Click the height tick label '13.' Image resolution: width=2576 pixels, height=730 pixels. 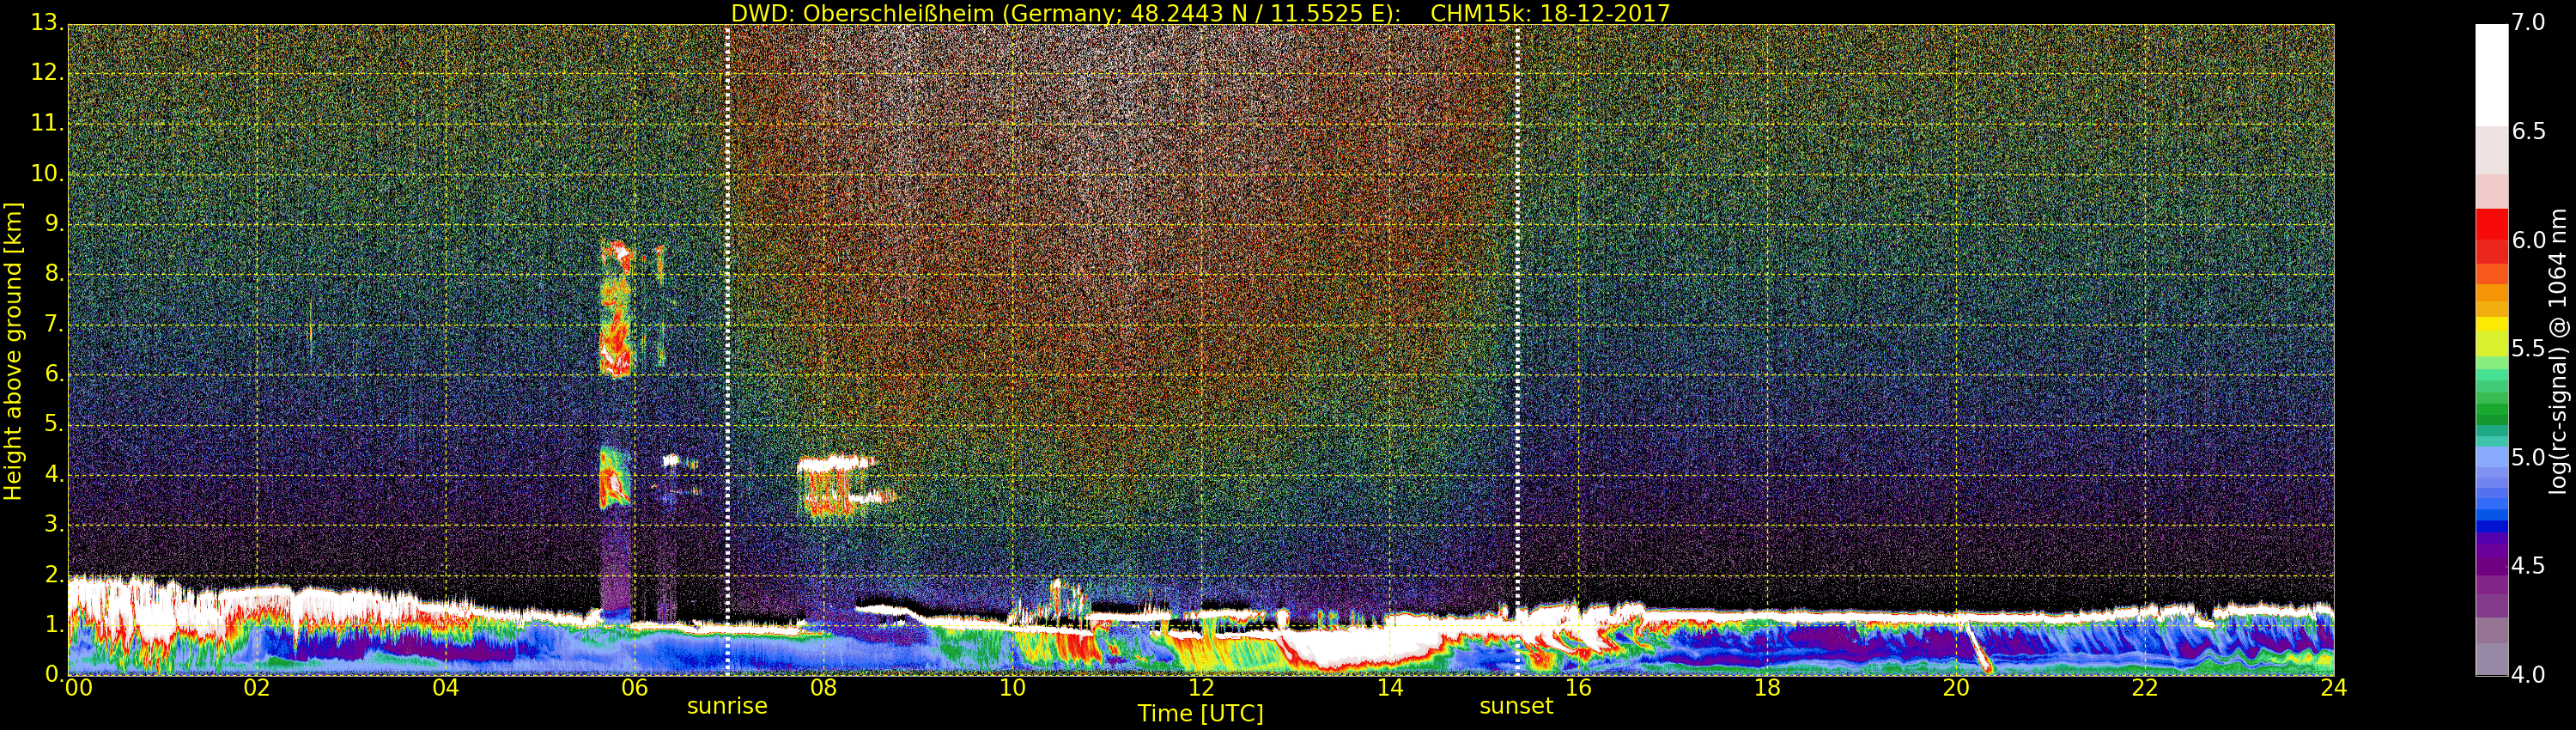click(x=47, y=22)
